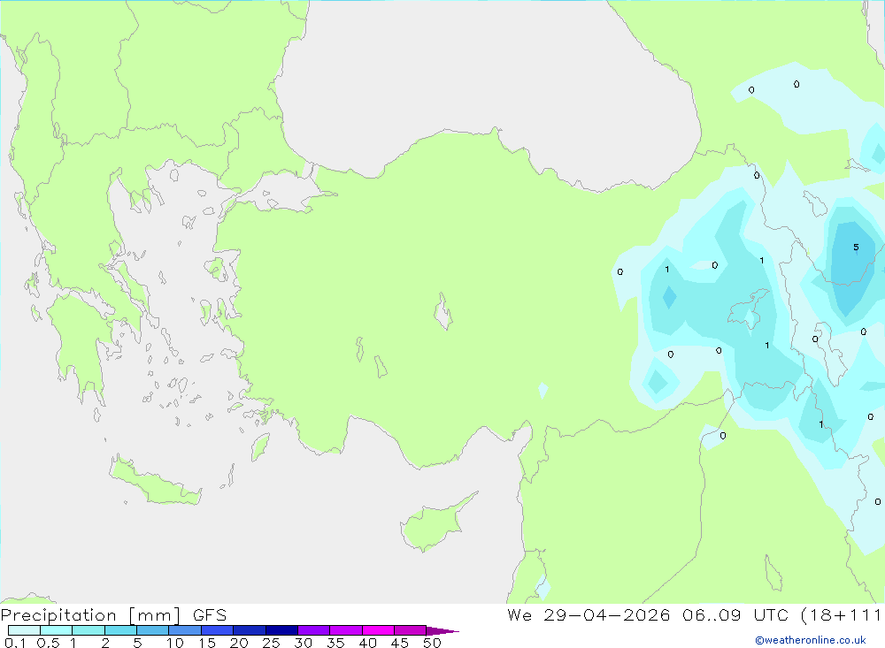Image resolution: width=885 pixels, height=648 pixels.
Task: Click the legend label '35'
Action: 335,643
